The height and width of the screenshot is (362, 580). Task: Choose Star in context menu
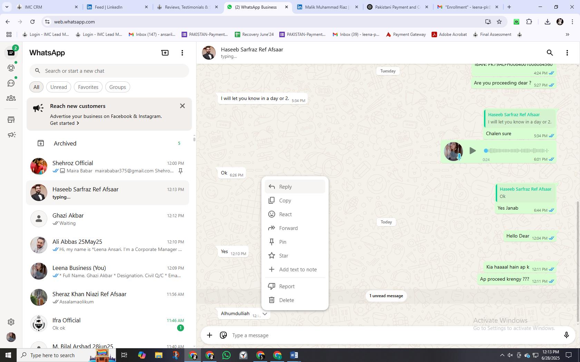[x=295, y=255]
